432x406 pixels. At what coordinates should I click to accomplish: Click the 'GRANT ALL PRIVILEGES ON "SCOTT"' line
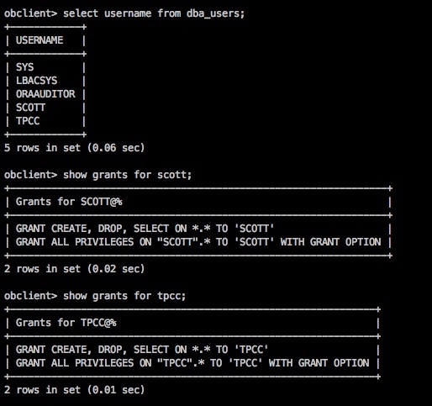(x=198, y=242)
